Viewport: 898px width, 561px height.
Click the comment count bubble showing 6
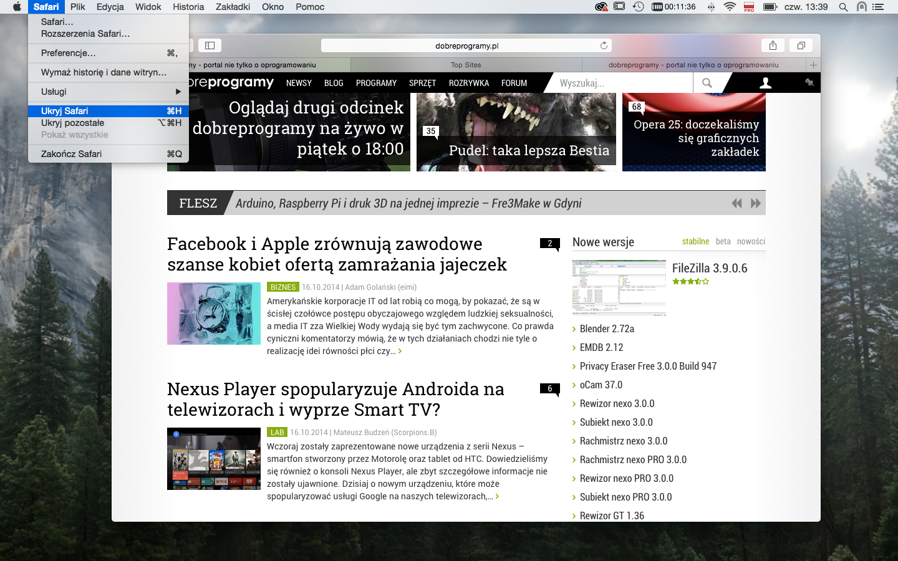click(550, 389)
